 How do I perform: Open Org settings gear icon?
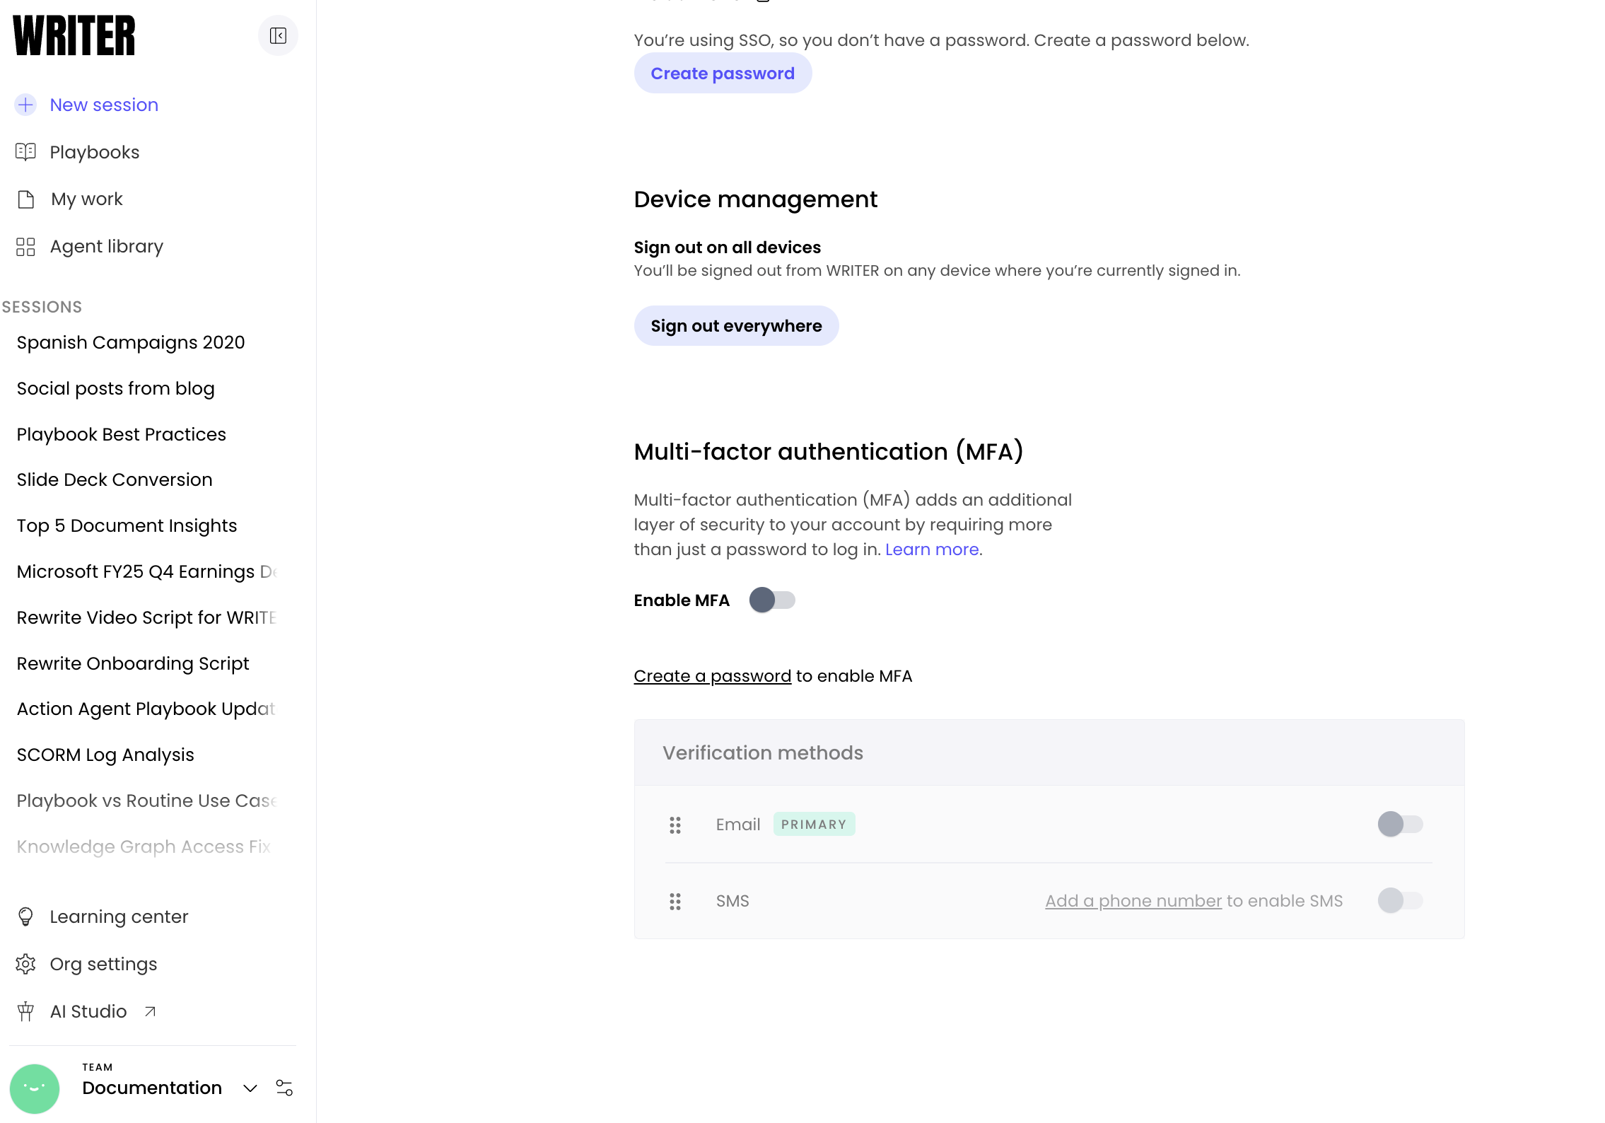(25, 964)
